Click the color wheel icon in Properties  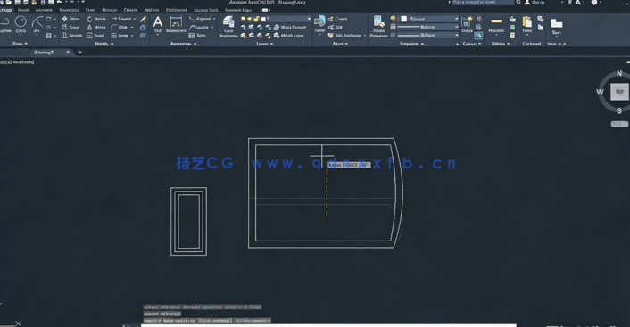pyautogui.click(x=393, y=19)
